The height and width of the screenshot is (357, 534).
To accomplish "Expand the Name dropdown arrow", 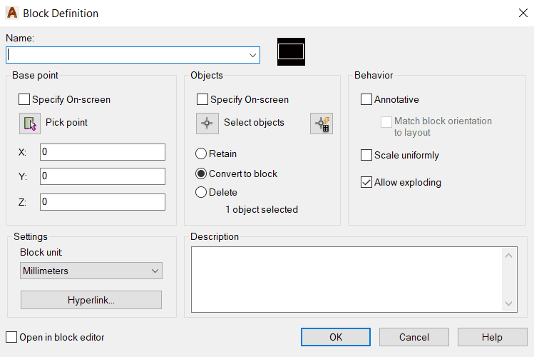I will pyautogui.click(x=252, y=55).
